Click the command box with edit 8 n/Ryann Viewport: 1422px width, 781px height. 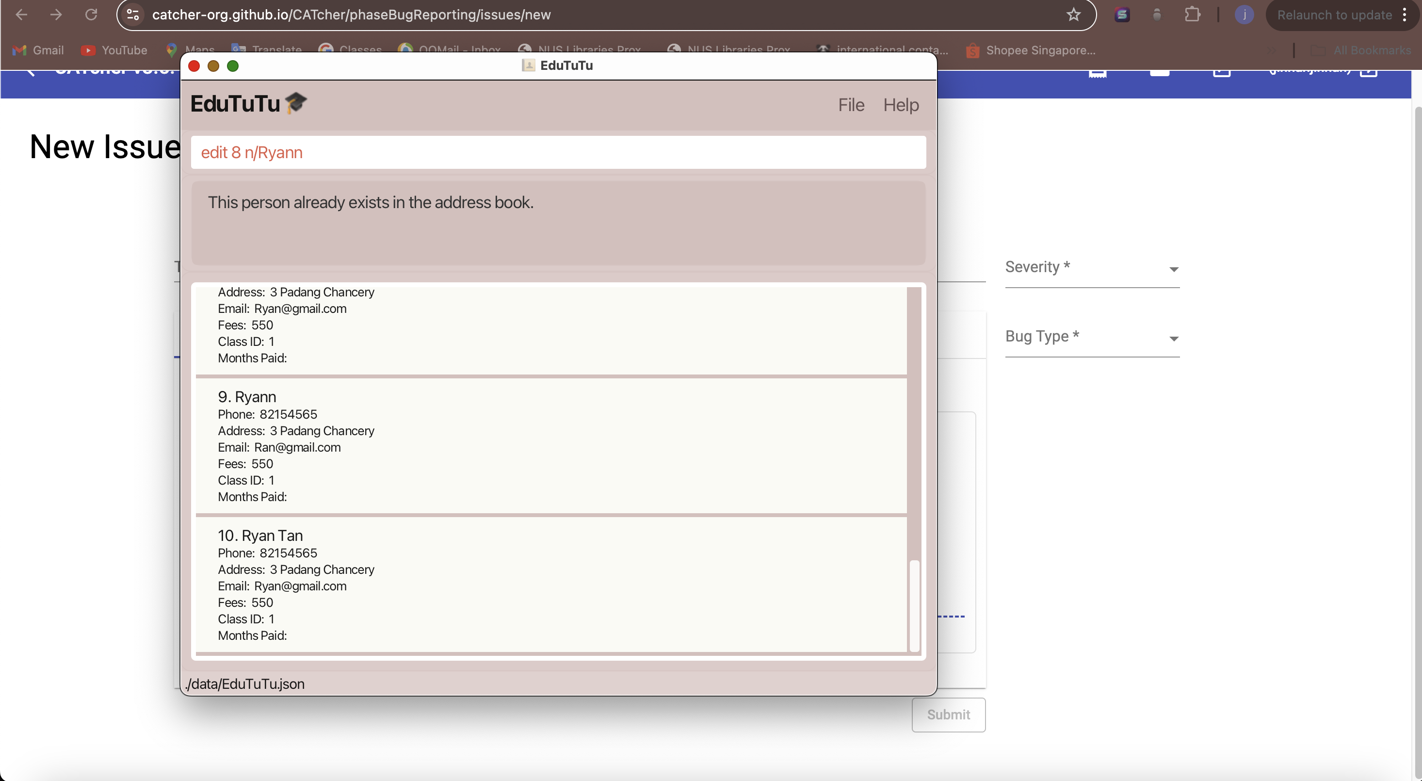pyautogui.click(x=558, y=152)
